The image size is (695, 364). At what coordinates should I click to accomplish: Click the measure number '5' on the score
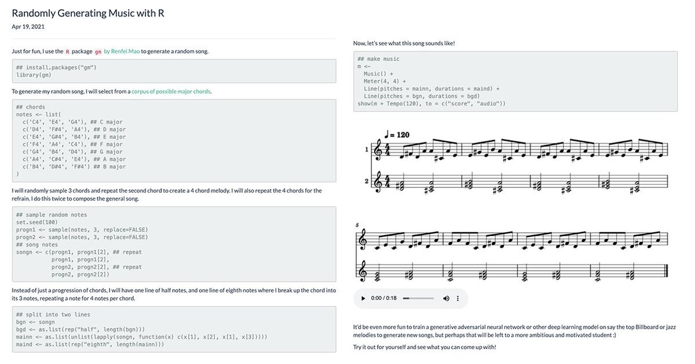point(357,225)
